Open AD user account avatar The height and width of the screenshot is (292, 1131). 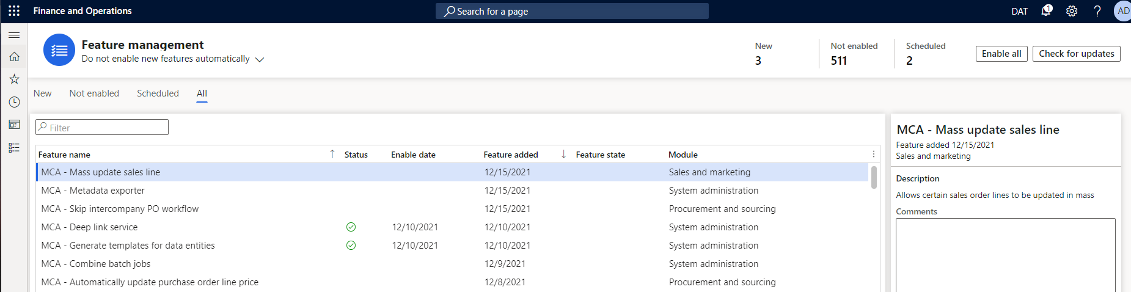[x=1123, y=11]
